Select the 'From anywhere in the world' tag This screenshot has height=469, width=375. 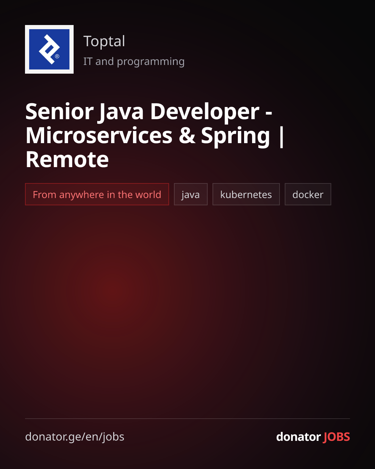[97, 194]
